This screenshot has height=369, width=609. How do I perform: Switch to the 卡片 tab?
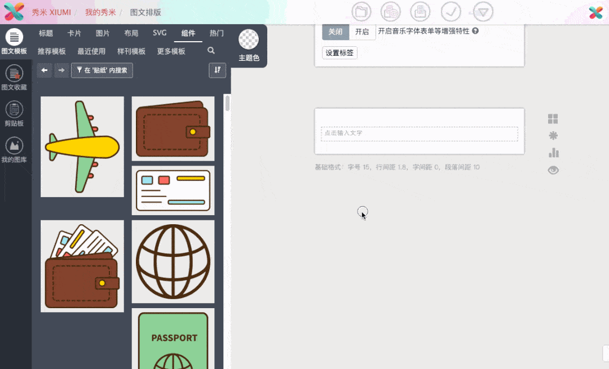74,33
